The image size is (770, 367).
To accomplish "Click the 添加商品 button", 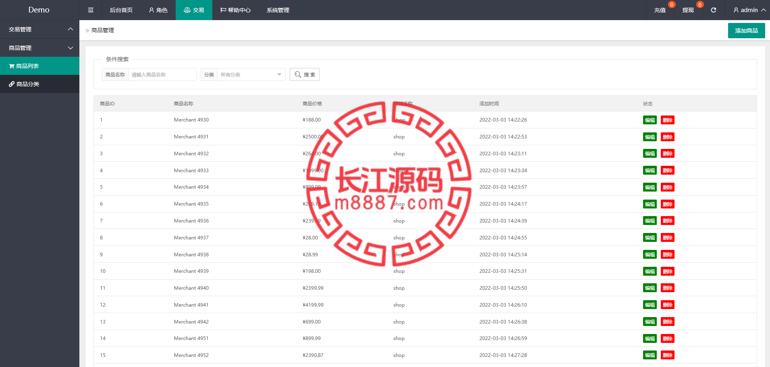I will (746, 31).
